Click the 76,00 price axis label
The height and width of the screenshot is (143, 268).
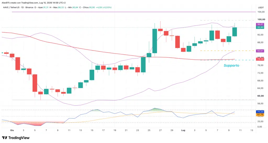point(260,65)
